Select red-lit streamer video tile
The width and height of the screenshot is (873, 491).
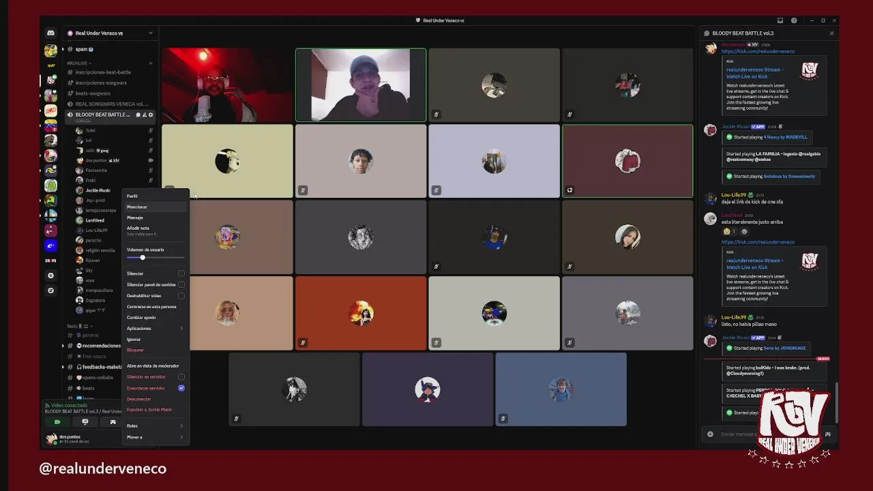[x=227, y=85]
